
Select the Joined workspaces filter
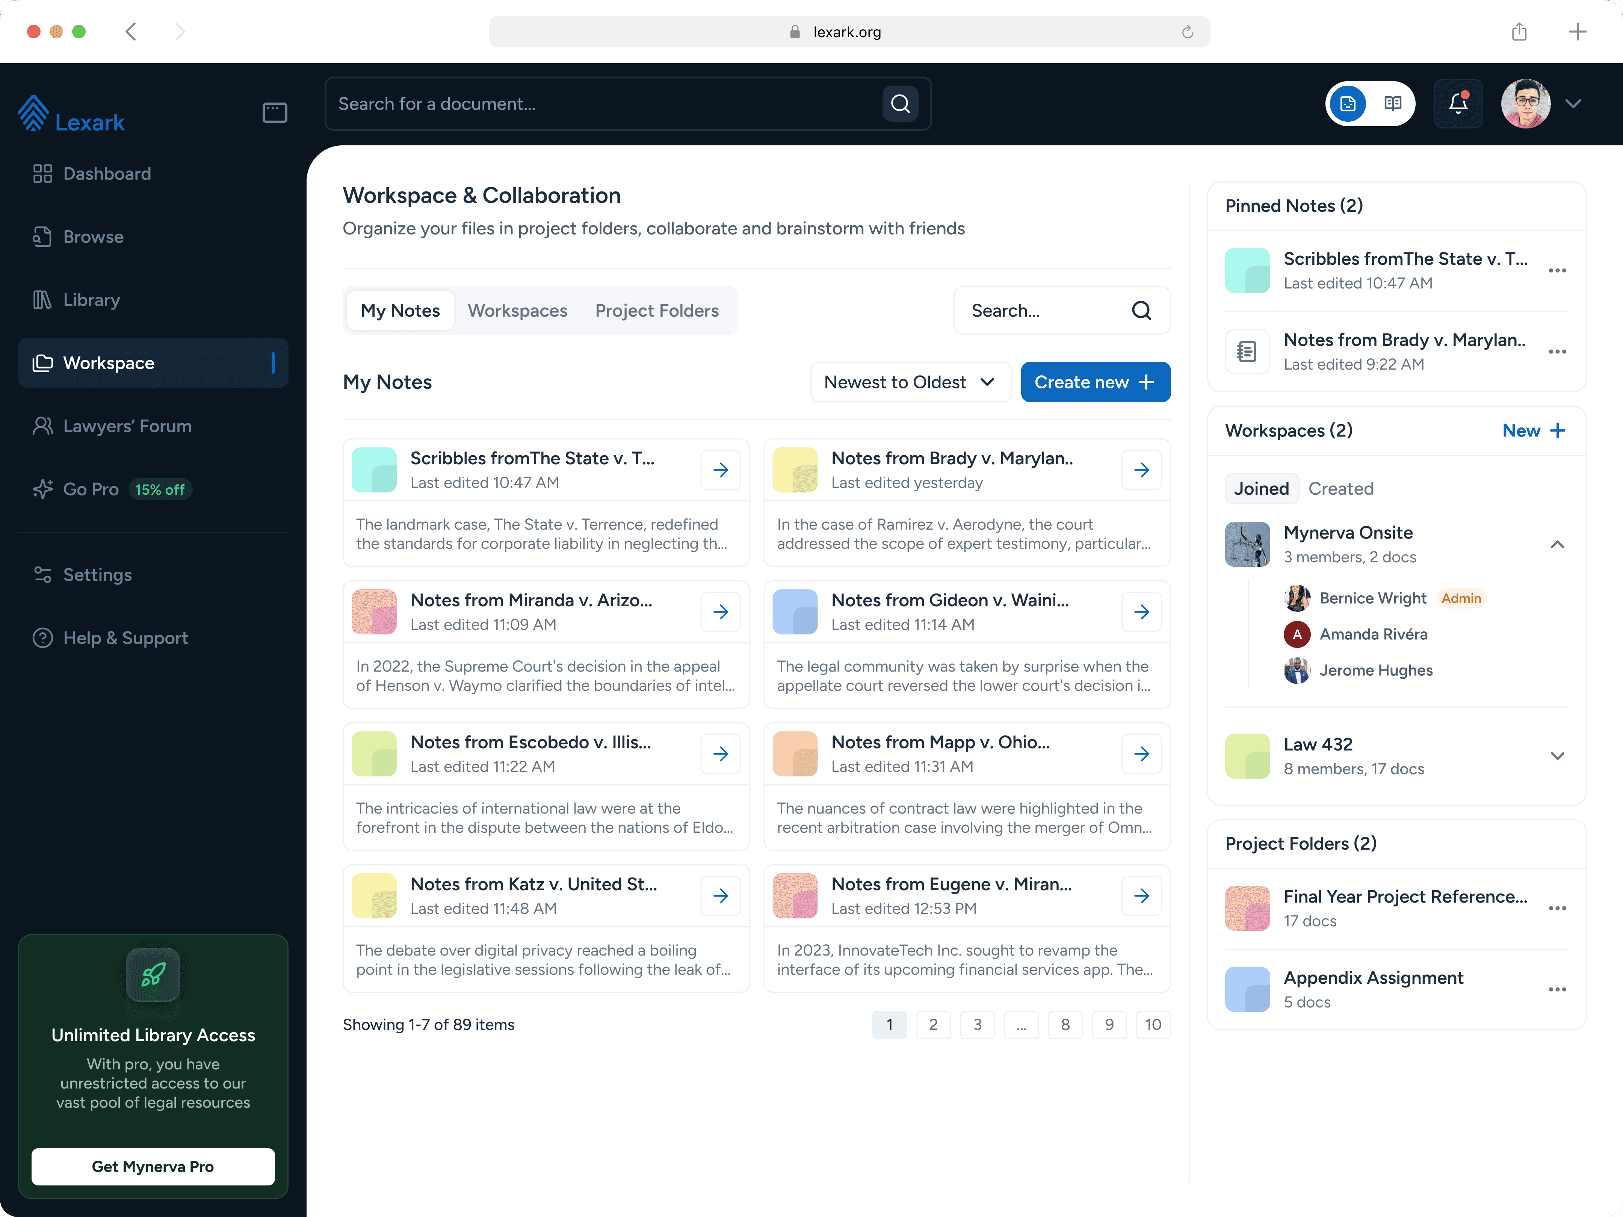(1260, 489)
